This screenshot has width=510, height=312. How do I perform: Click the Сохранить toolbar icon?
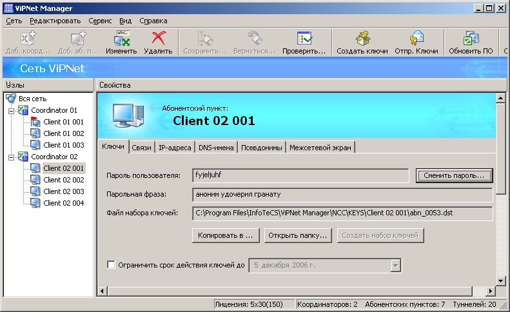pos(205,38)
